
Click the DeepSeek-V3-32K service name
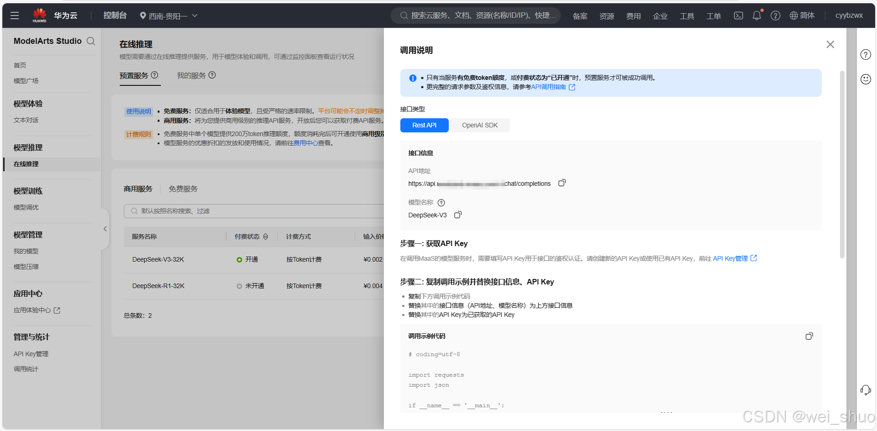158,259
